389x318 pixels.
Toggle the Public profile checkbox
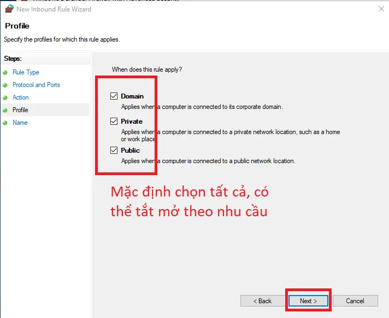point(114,151)
